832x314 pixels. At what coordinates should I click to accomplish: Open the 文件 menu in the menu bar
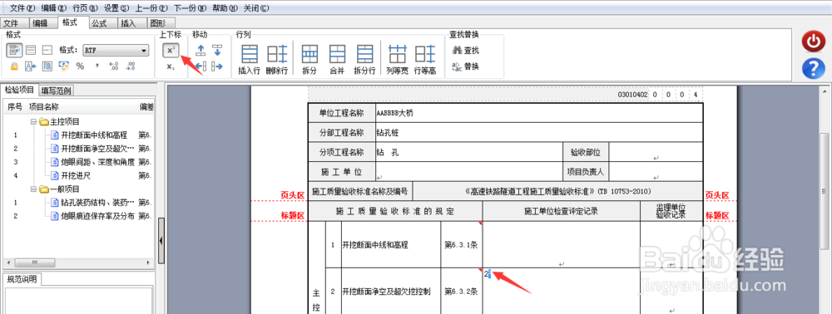[x=22, y=8]
